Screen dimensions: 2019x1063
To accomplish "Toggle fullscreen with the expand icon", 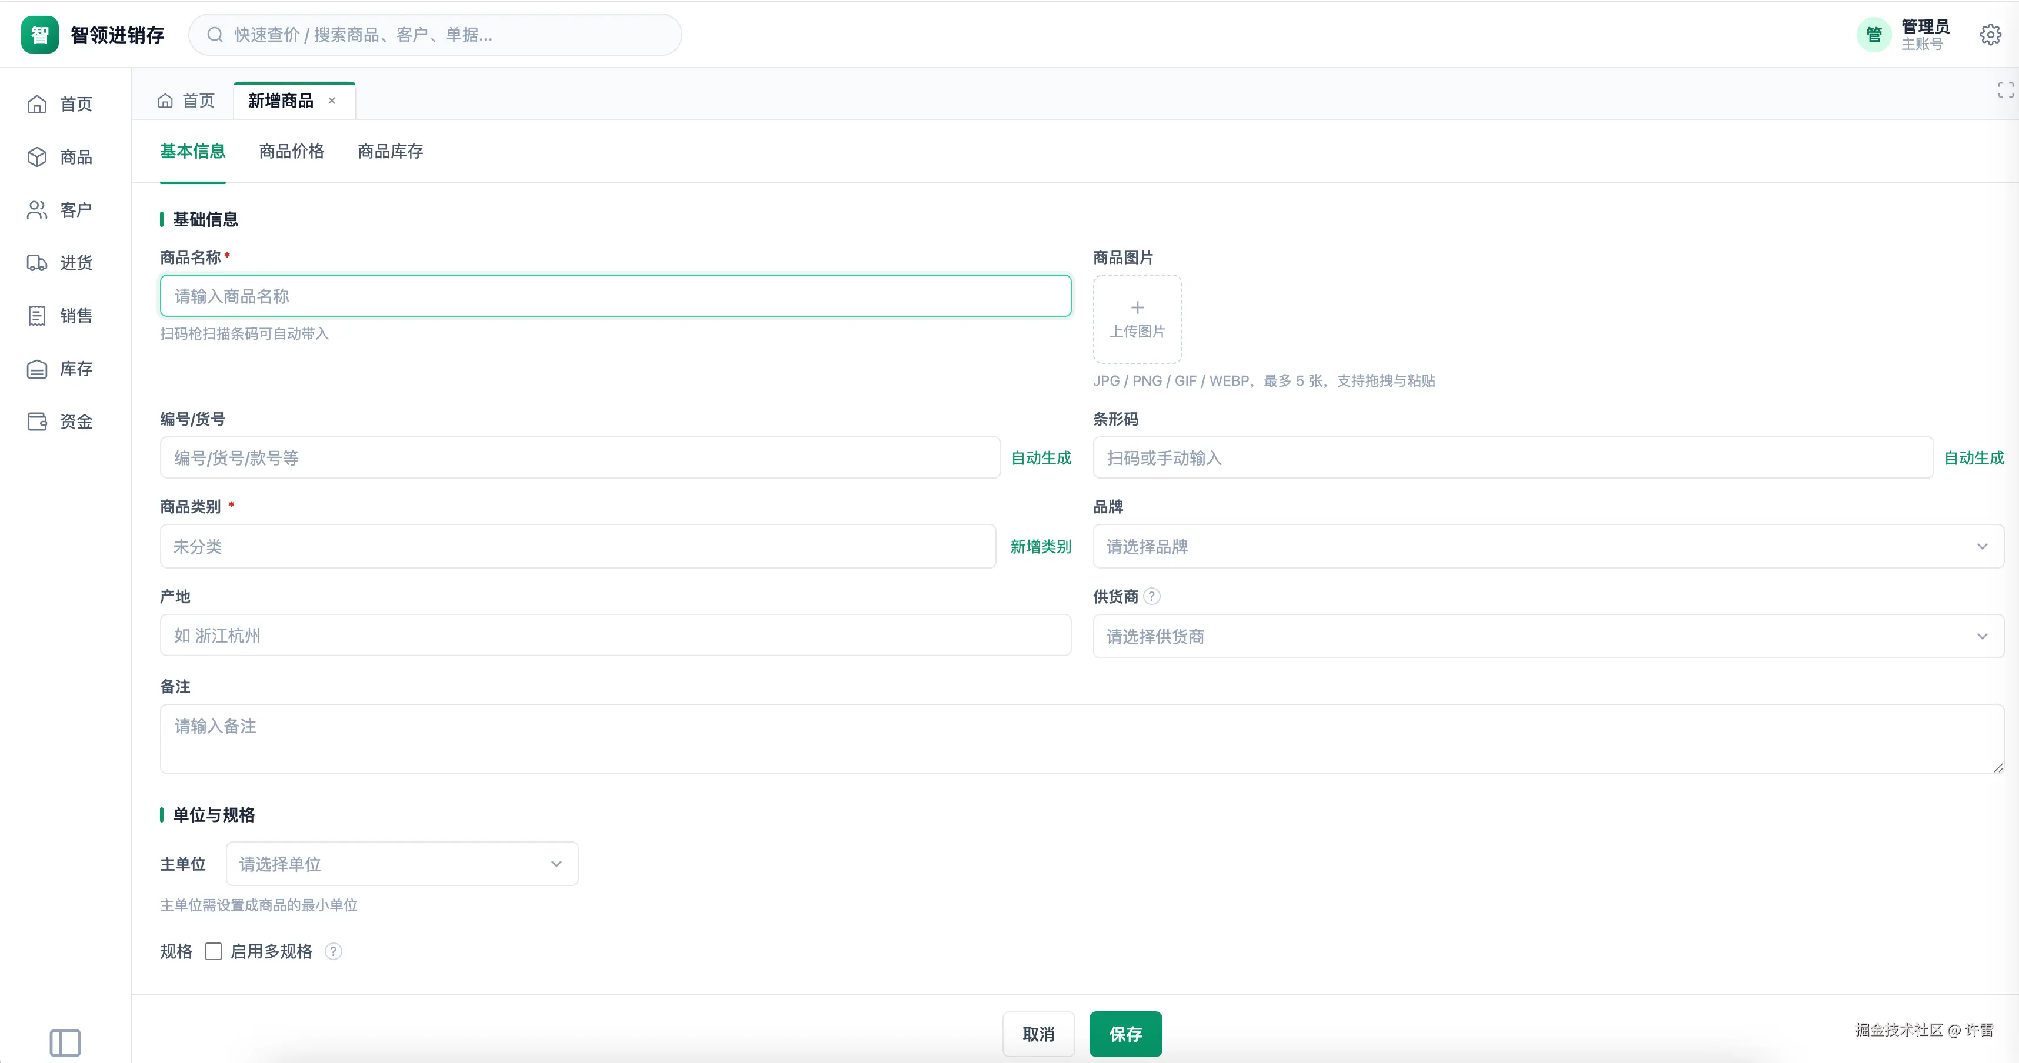I will [x=2005, y=90].
